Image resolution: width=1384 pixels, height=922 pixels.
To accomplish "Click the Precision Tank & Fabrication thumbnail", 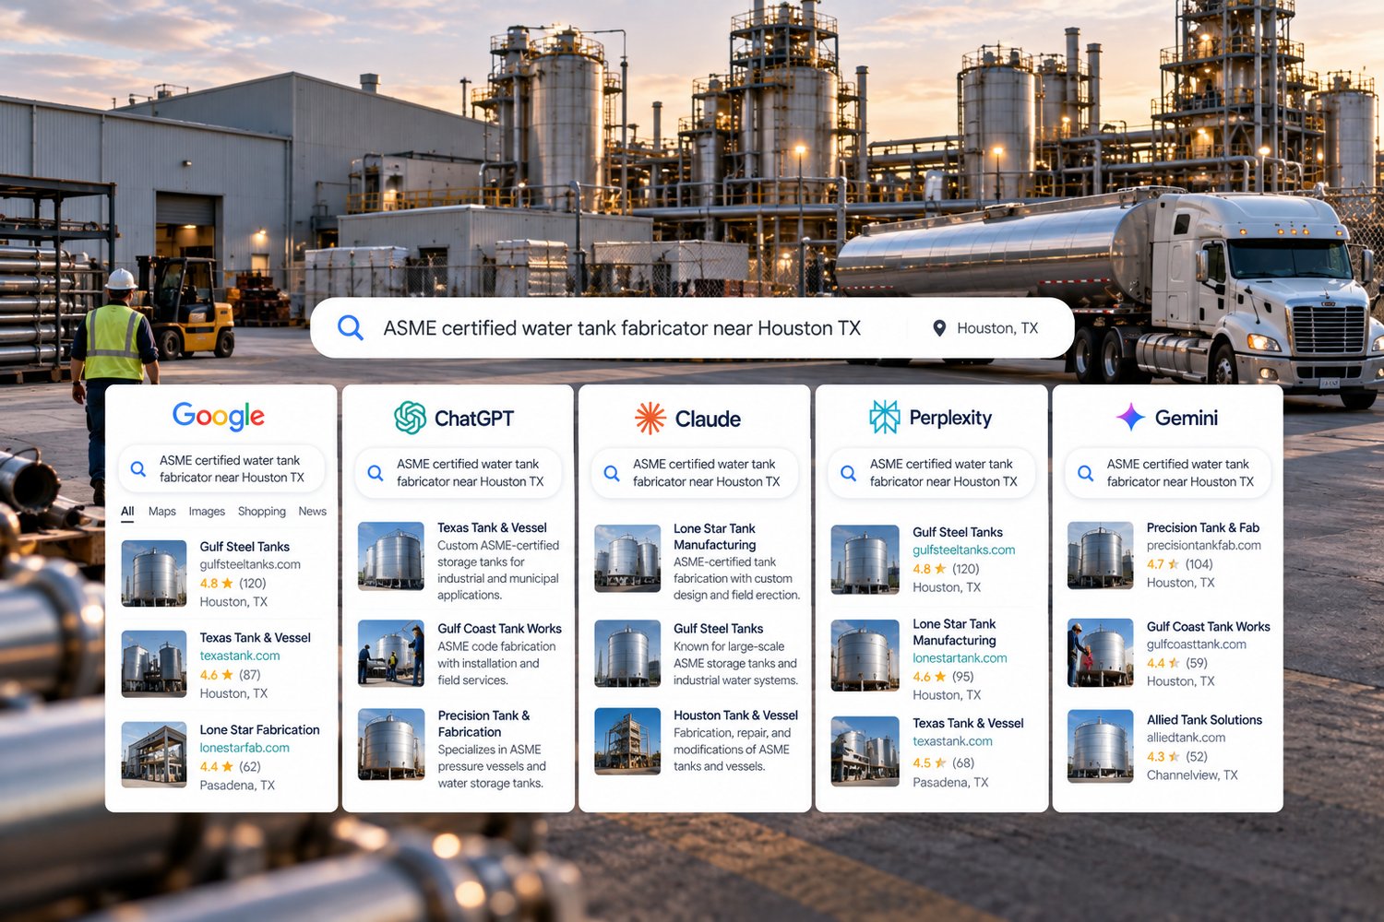I will [391, 744].
